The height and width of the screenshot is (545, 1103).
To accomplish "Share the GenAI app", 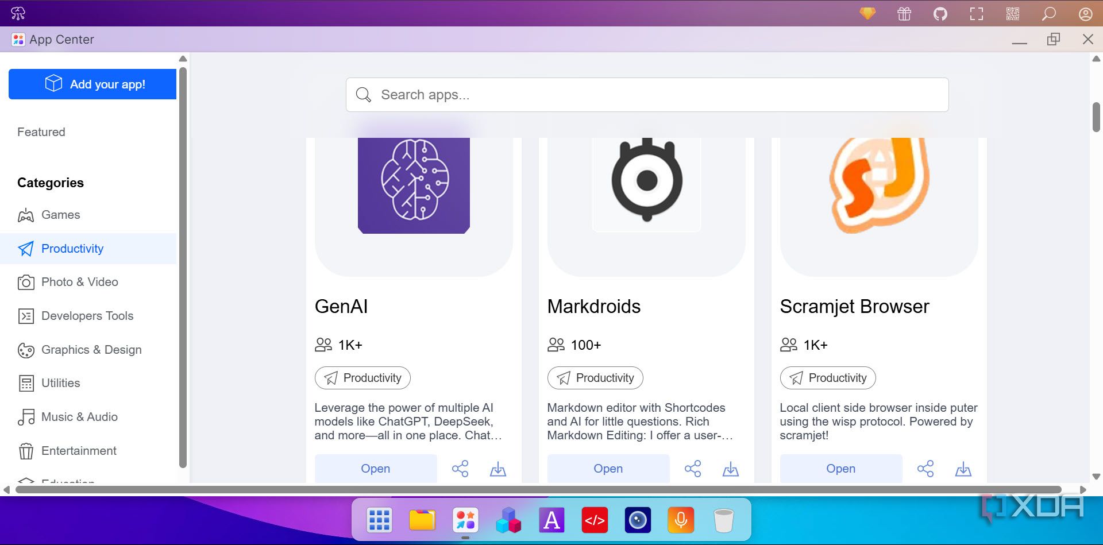I will pyautogui.click(x=460, y=469).
